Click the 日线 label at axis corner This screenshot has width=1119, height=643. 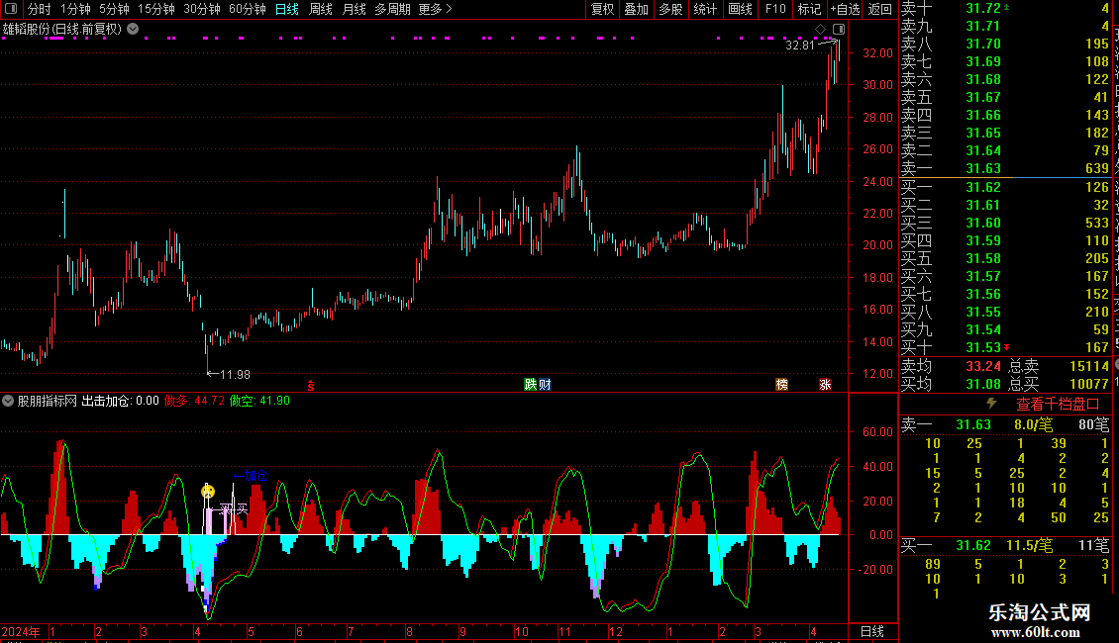872,632
